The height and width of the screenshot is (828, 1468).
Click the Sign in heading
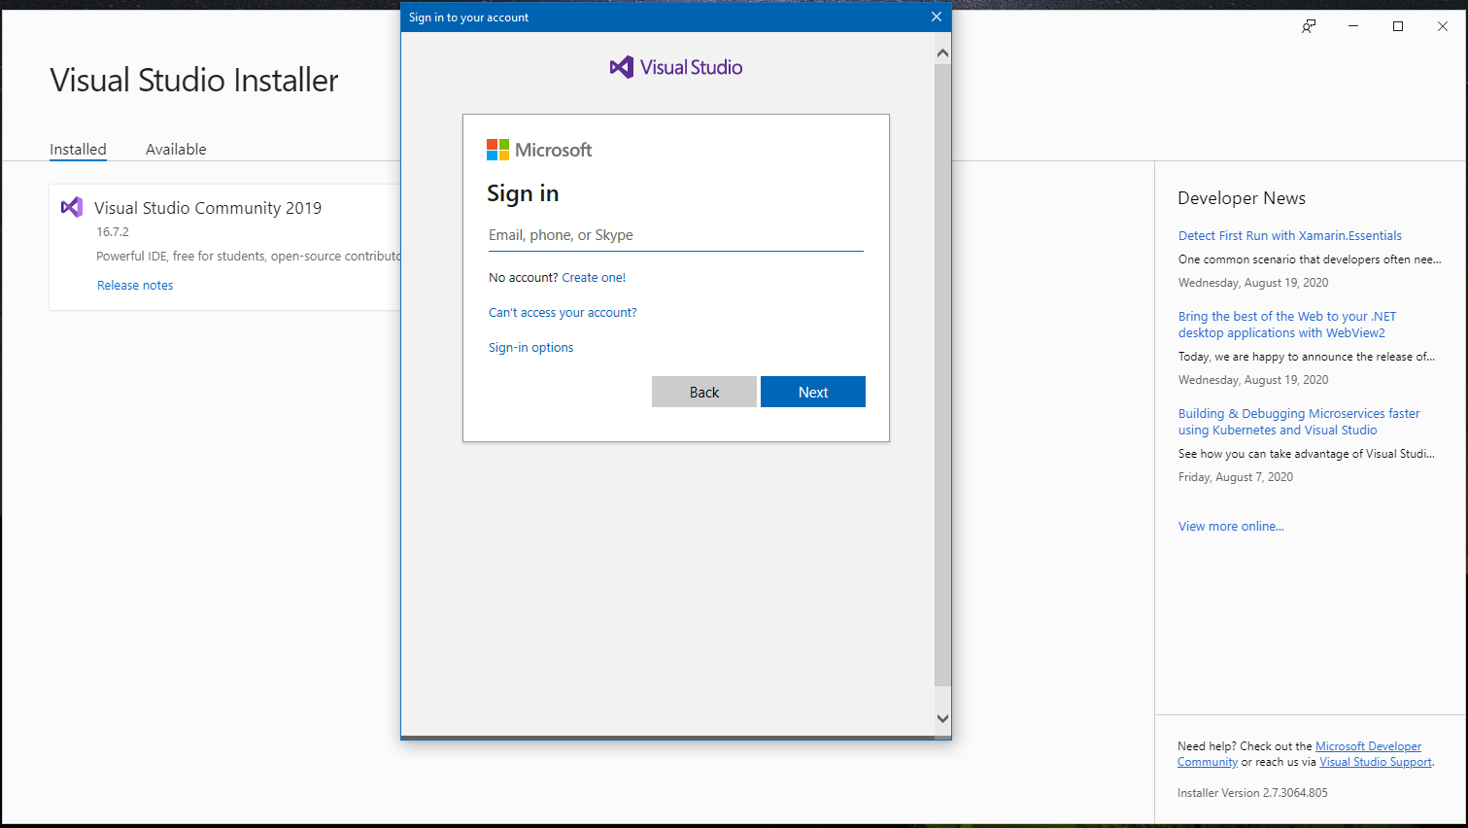point(523,193)
